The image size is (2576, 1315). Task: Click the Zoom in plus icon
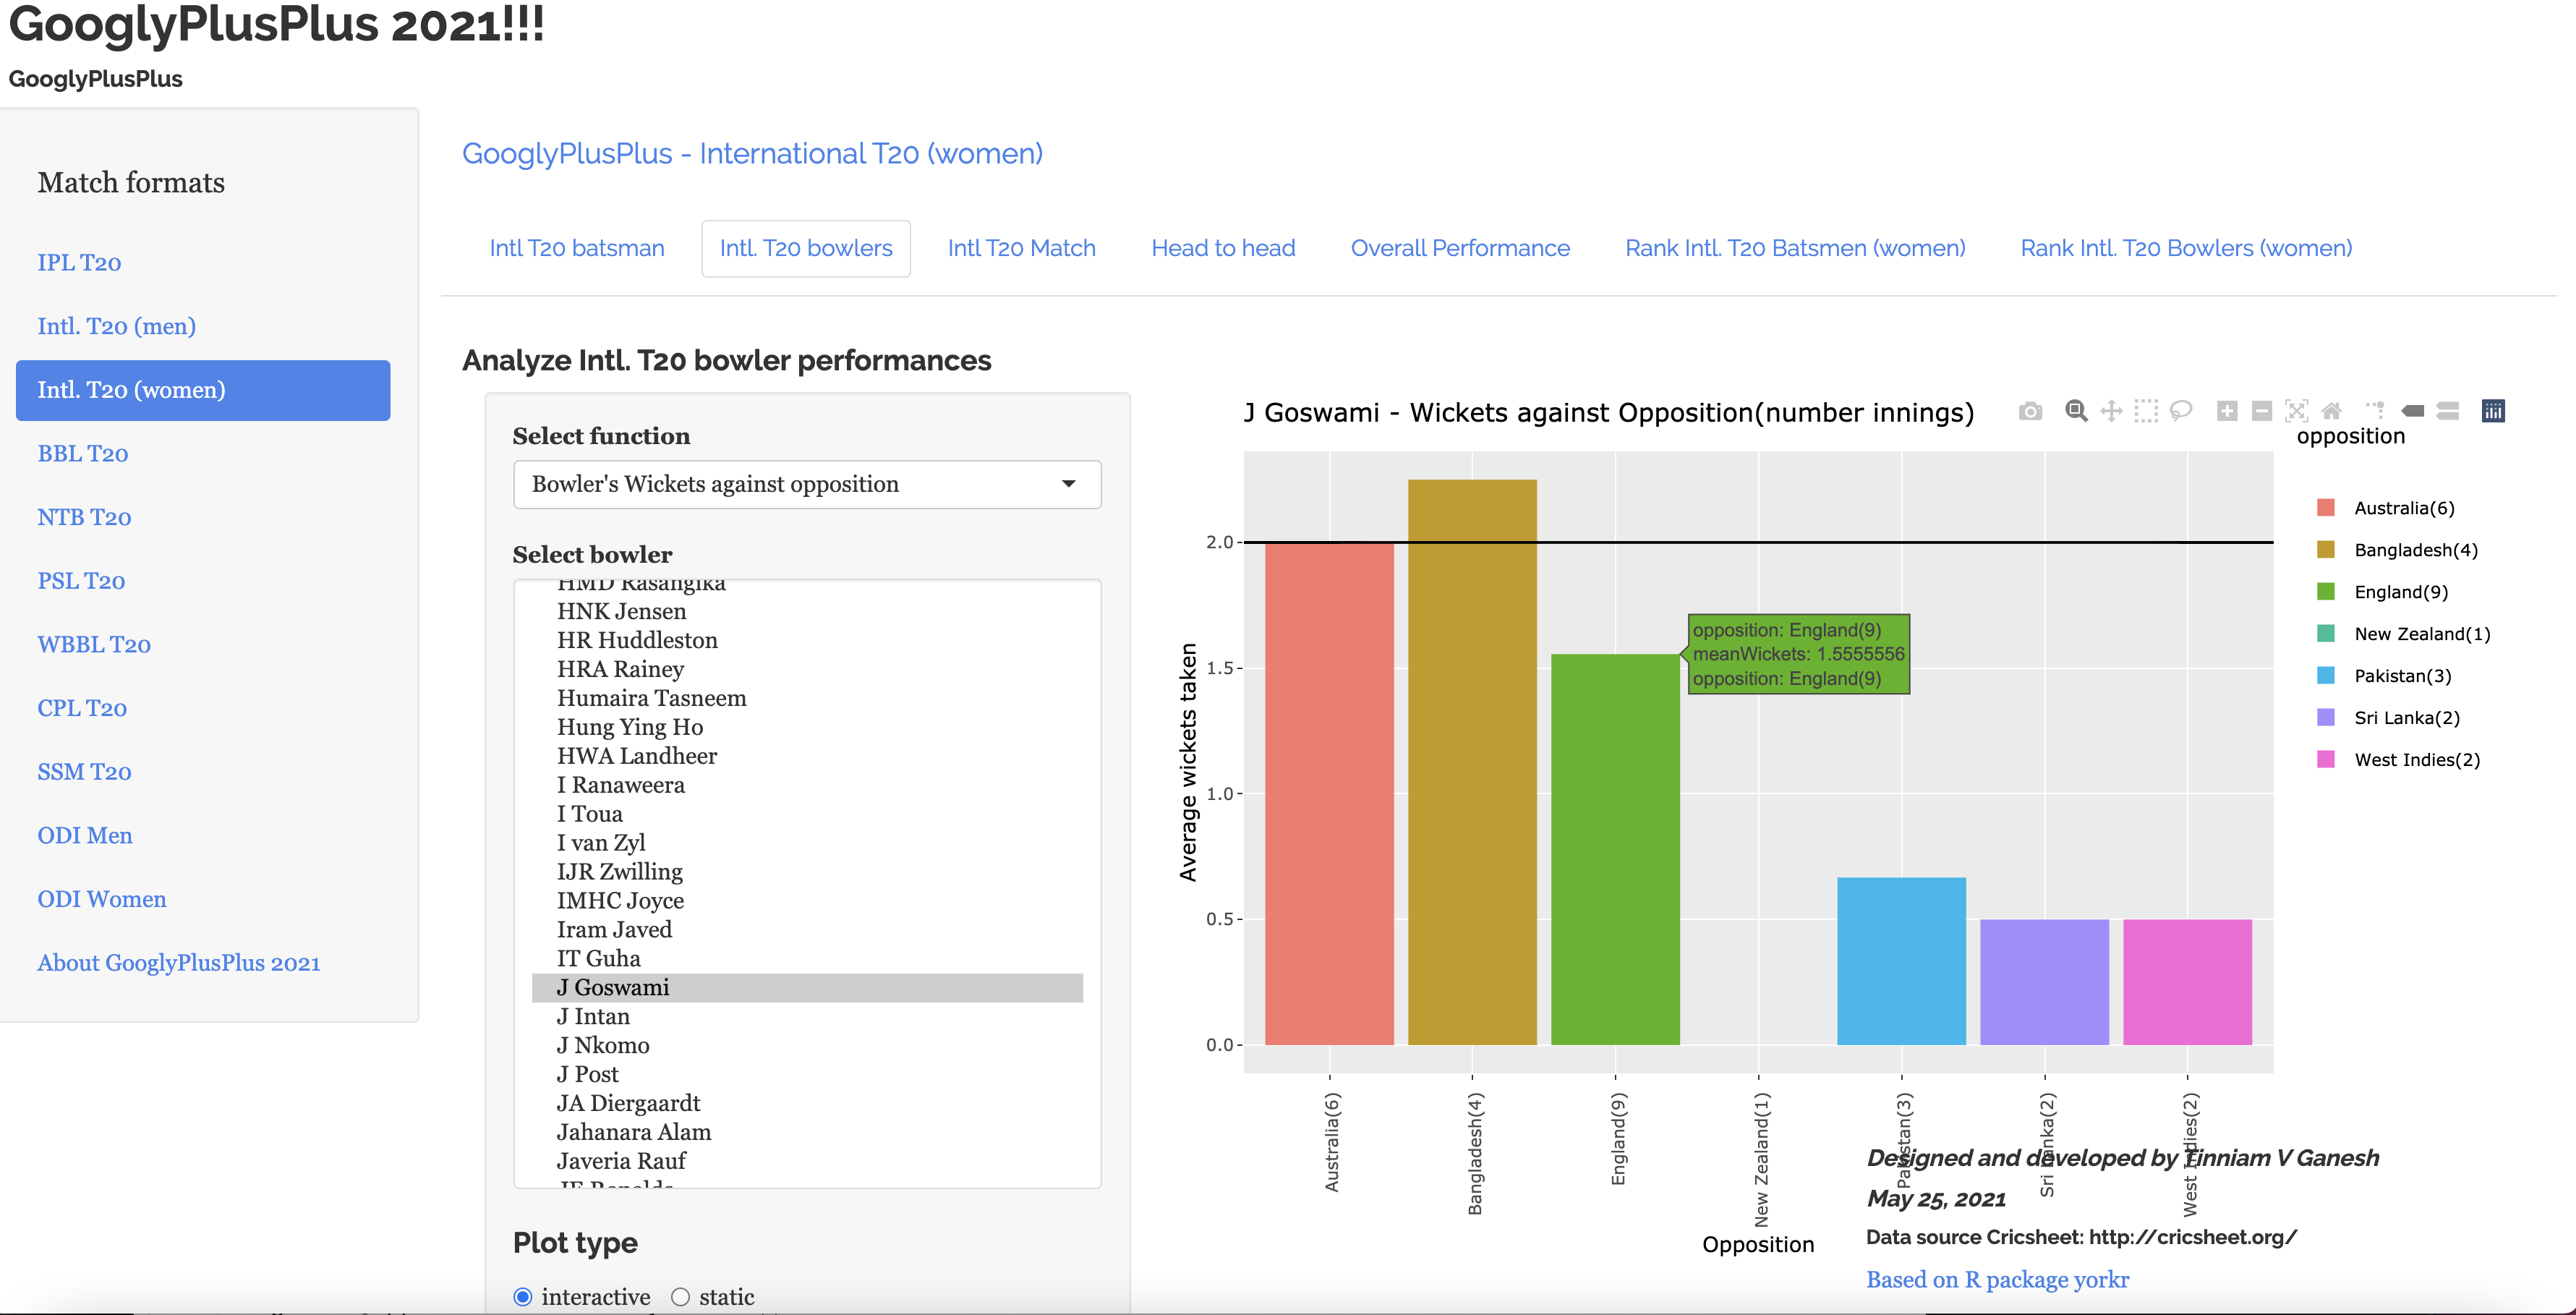point(2227,411)
